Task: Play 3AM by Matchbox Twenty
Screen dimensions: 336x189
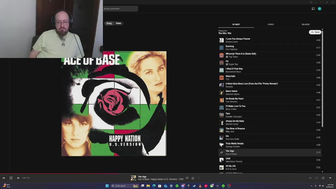Action: pos(270,160)
